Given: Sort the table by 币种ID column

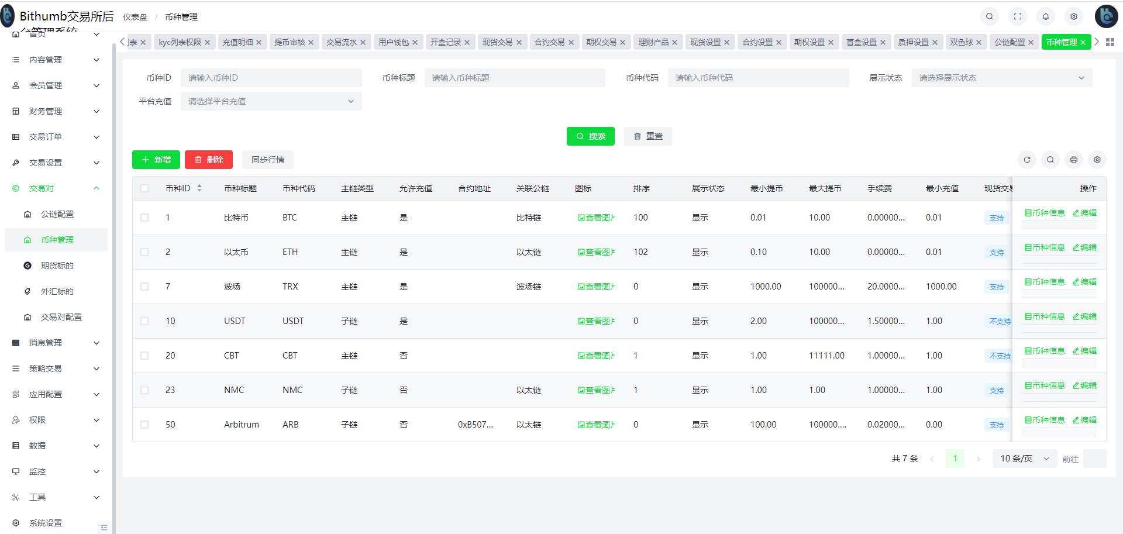Looking at the screenshot, I should pyautogui.click(x=199, y=188).
